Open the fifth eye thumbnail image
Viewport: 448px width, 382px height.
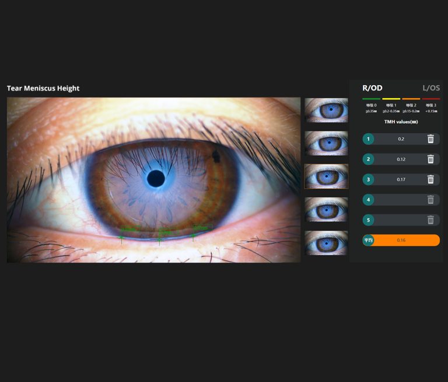coord(326,242)
